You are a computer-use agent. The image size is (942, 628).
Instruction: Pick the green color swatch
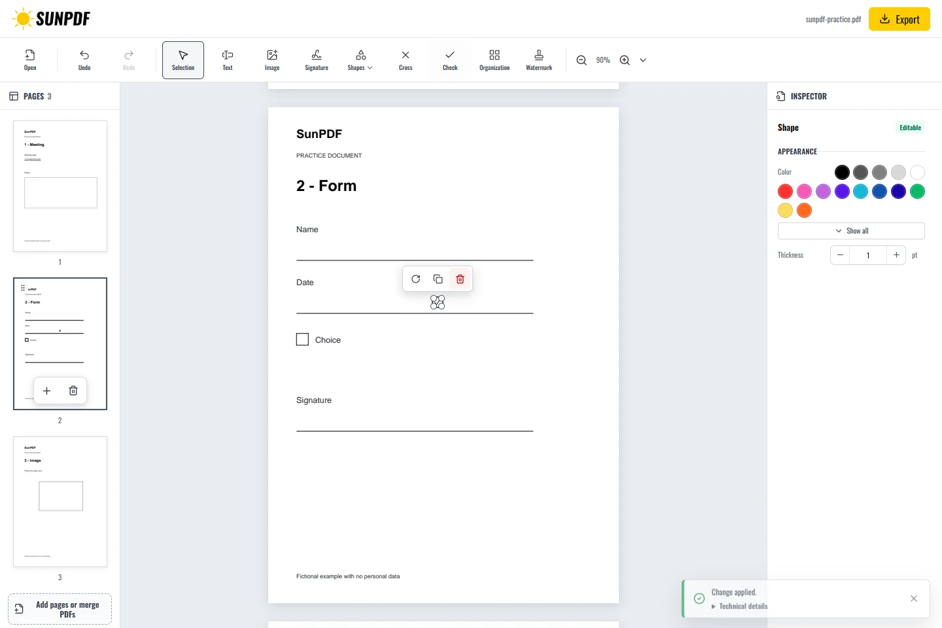click(918, 191)
